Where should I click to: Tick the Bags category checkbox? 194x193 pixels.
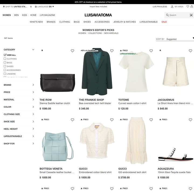pos(5,62)
